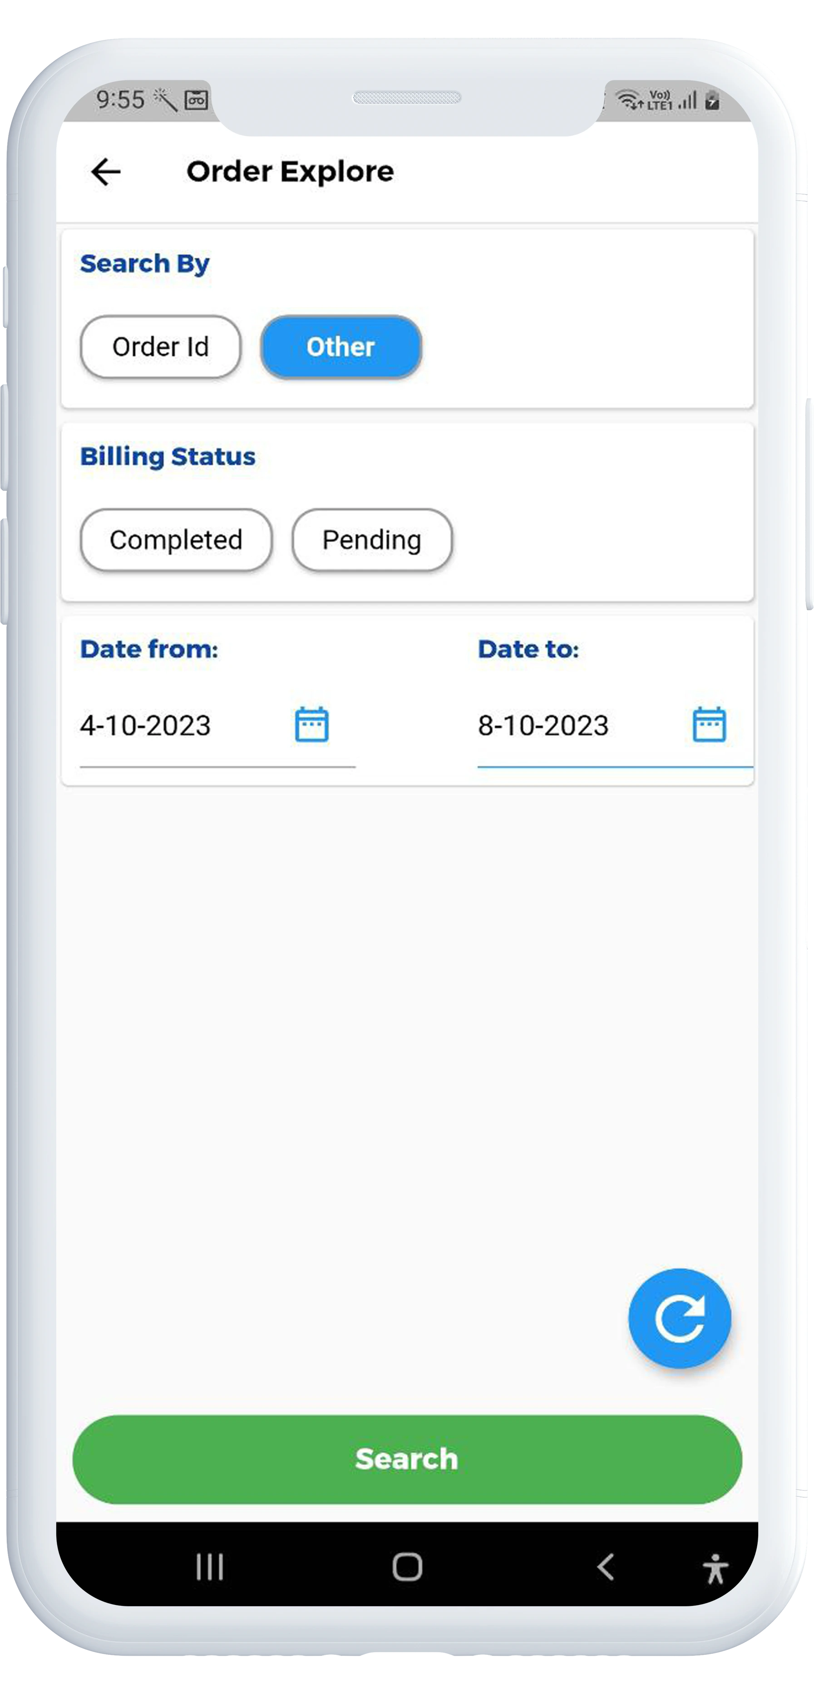Open Android recent apps button
The width and height of the screenshot is (814, 1688).
tap(210, 1567)
